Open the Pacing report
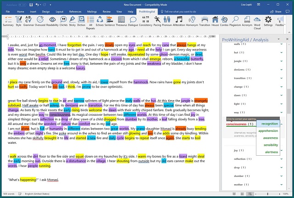This screenshot has width=294, height=198. [x=157, y=21]
